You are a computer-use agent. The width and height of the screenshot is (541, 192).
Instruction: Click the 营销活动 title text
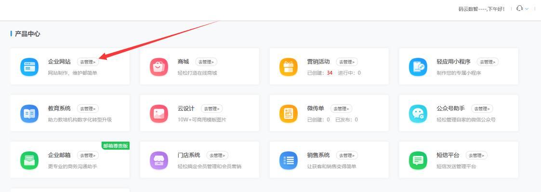click(x=318, y=62)
